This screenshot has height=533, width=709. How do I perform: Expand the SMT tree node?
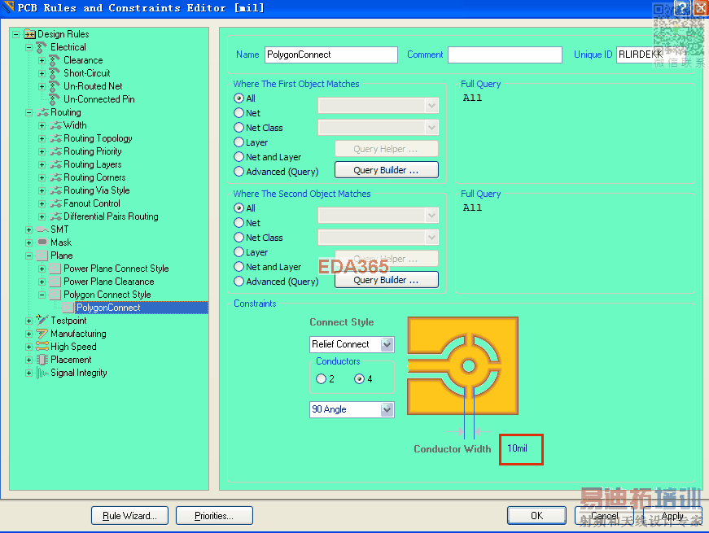point(29,229)
